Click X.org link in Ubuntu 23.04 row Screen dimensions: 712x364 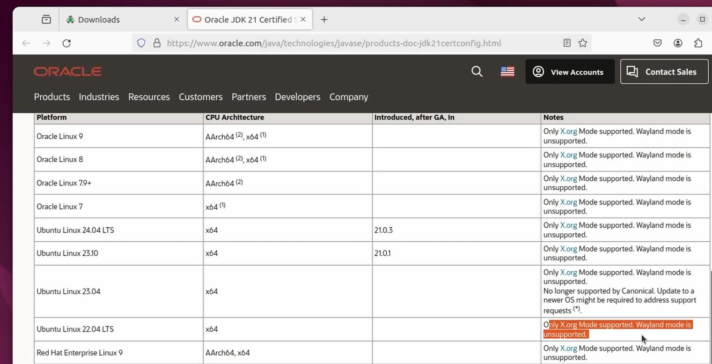[568, 272]
